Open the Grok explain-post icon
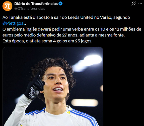Viewport: 144px width, 126px height. (x=133, y=3)
